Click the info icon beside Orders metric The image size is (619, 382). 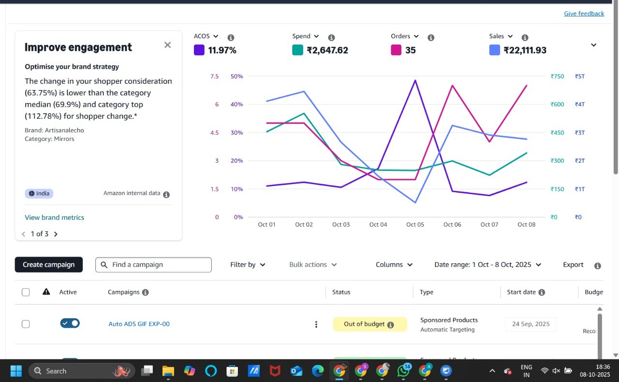click(x=431, y=38)
